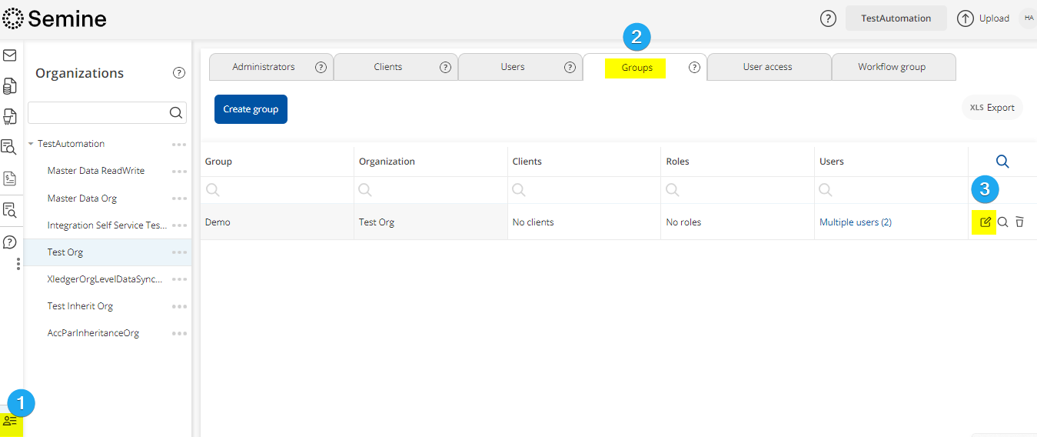Click the XLS Export button
1037x437 pixels.
tap(992, 108)
